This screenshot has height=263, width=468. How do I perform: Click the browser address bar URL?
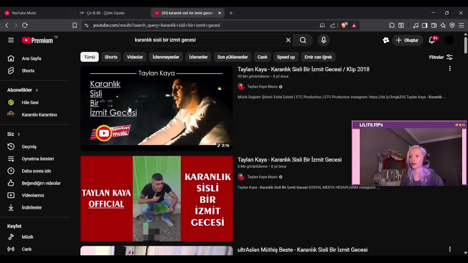[x=156, y=25]
